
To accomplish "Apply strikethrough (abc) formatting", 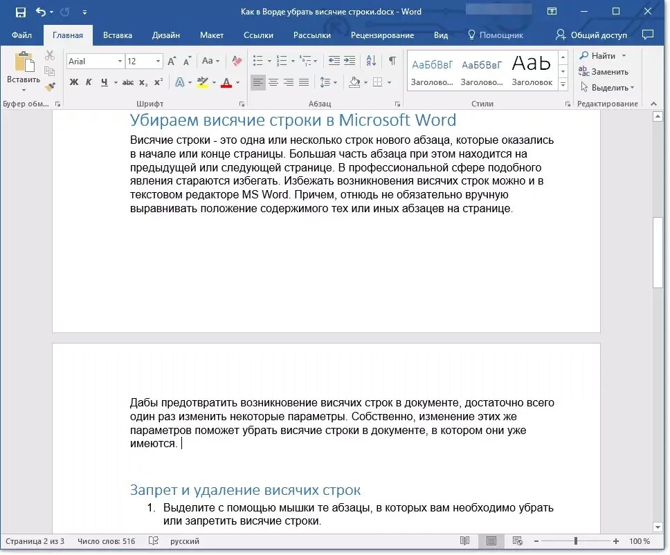I will 128,82.
